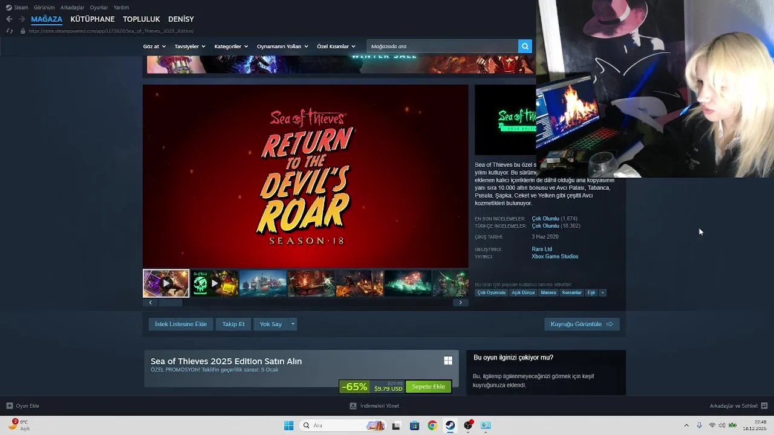Open the Rare Ltd developer link
774x435 pixels.
tap(542, 249)
